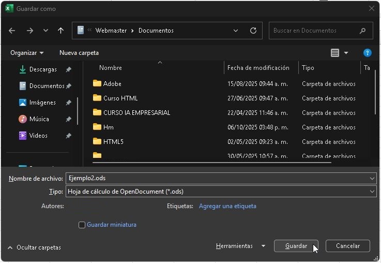This screenshot has width=381, height=263.
Task: Open recent locations chevron near navigation arrows
Action: point(45,31)
